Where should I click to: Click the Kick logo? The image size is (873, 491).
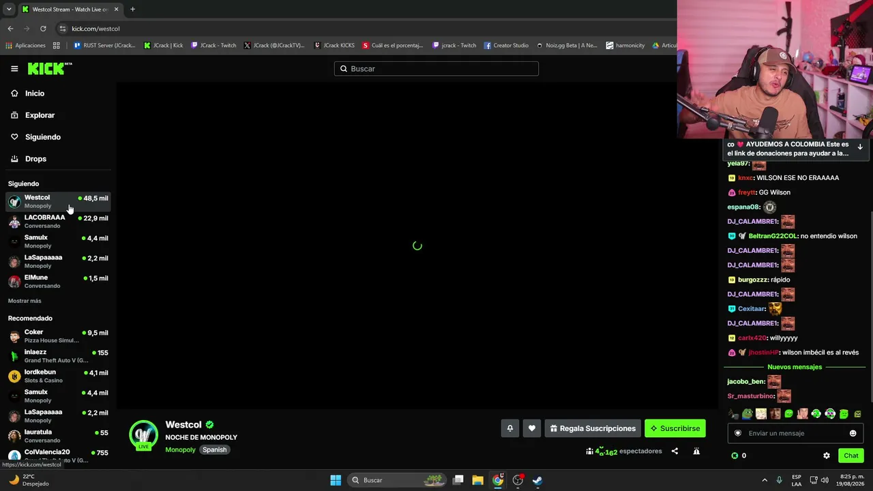coord(50,68)
